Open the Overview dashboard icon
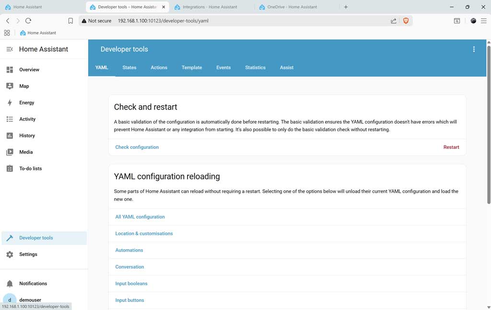This screenshot has height=310, width=491. pyautogui.click(x=10, y=70)
